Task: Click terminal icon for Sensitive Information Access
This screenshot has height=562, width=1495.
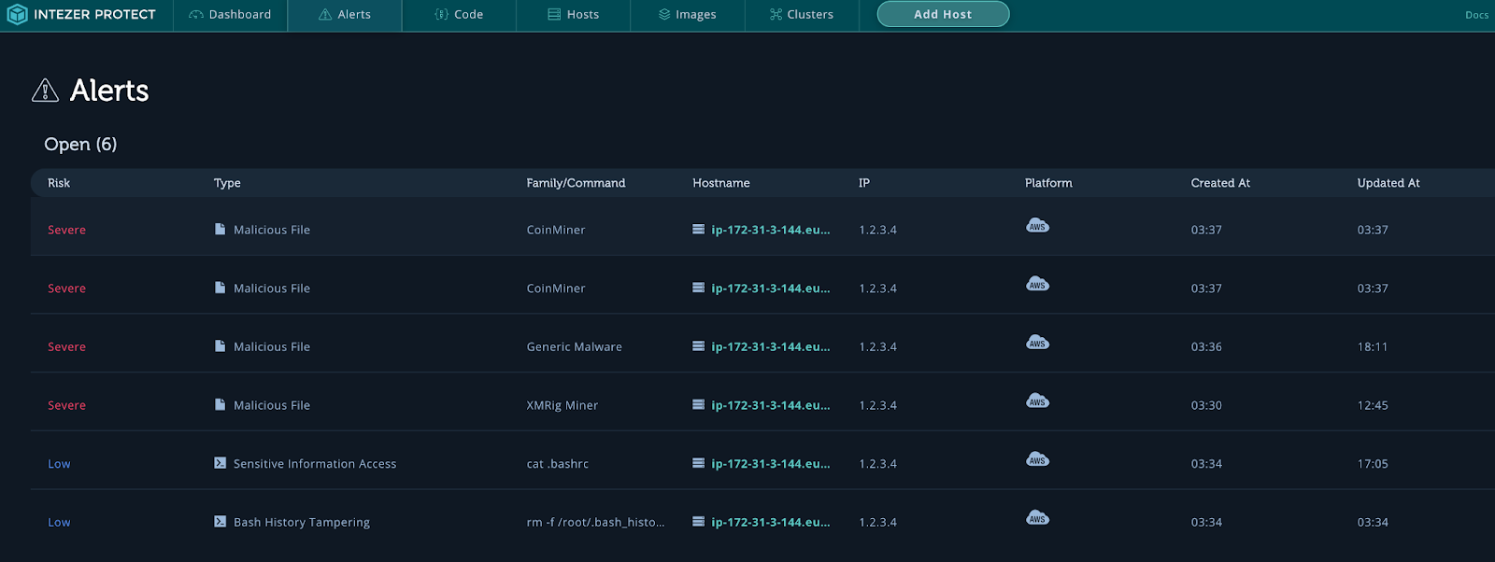Action: (x=220, y=463)
